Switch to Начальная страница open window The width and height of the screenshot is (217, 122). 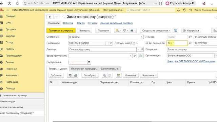22,96
